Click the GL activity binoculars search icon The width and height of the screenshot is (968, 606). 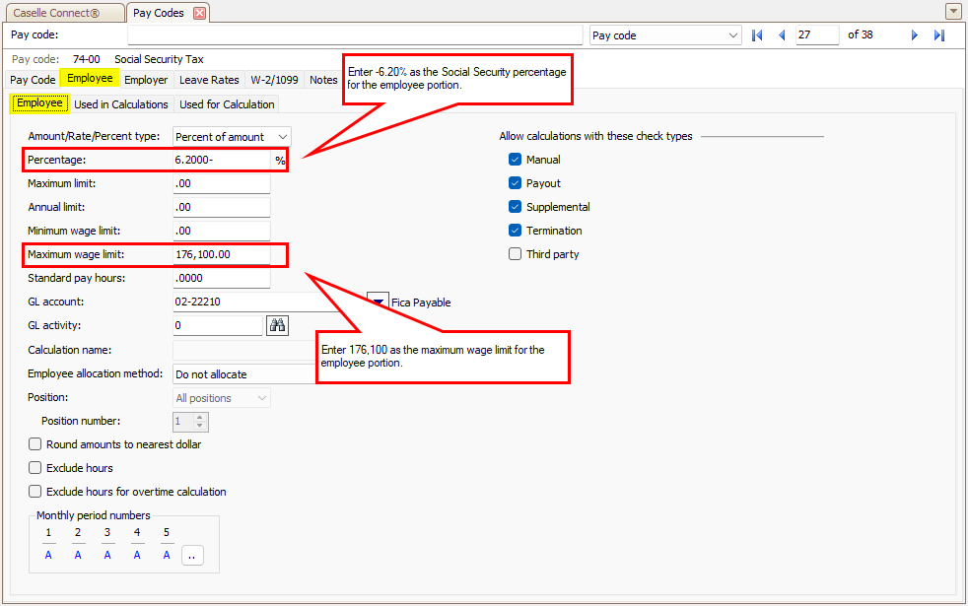point(277,325)
